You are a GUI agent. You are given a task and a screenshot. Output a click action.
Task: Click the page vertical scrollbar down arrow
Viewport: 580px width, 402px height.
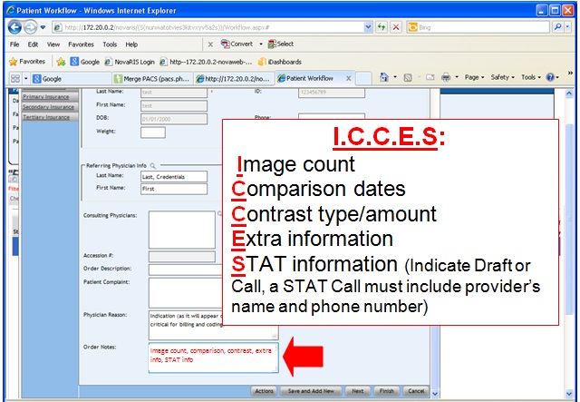(x=569, y=394)
